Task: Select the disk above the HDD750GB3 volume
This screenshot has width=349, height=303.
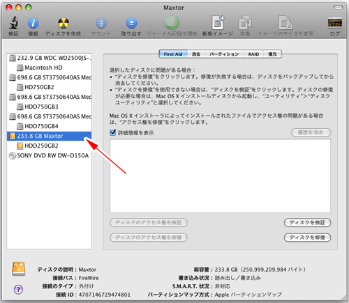Action: [x=50, y=97]
